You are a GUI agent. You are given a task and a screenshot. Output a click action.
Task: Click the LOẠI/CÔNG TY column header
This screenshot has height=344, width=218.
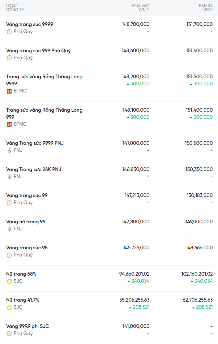(x=15, y=8)
